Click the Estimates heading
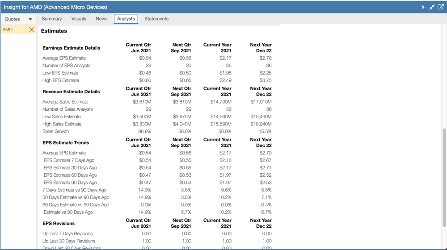Viewport: 447px width, 250px height. [x=54, y=31]
